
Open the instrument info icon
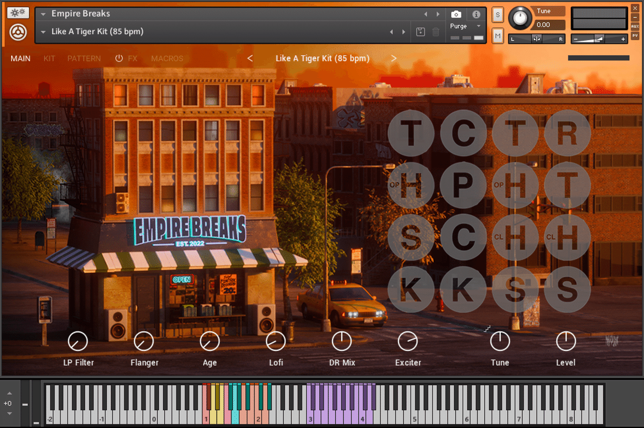point(475,14)
